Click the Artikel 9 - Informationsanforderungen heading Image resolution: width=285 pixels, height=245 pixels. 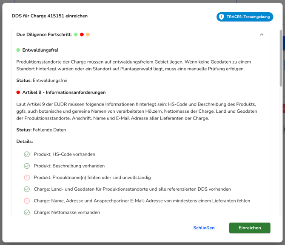[64, 92]
